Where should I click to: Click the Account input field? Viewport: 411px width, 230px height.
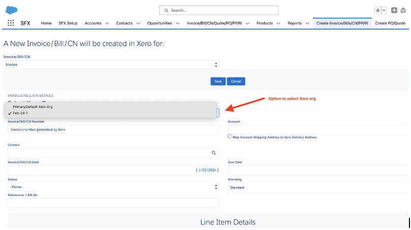pos(318,129)
